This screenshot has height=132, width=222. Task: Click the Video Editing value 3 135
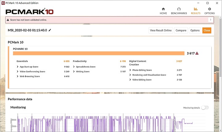pyautogui.click(x=179, y=80)
